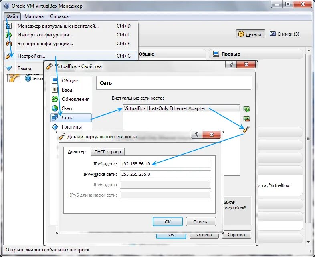315x257 pixels.
Task: Select VirtualBox Host-Only Ethernet Adapter row
Action: (x=181, y=108)
